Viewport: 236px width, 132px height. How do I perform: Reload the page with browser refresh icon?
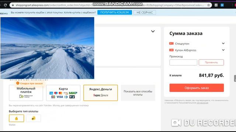pyautogui.click(x=5, y=5)
